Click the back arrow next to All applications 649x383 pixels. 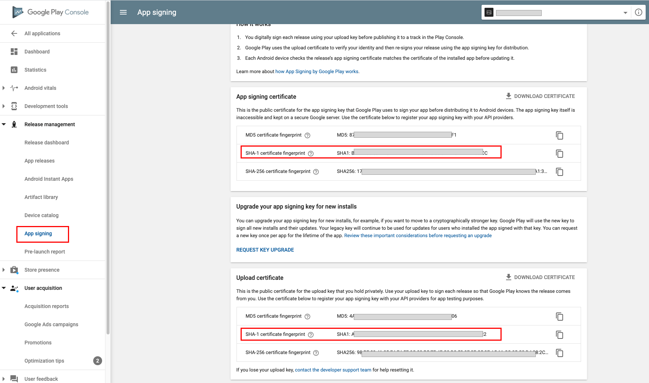pos(14,33)
